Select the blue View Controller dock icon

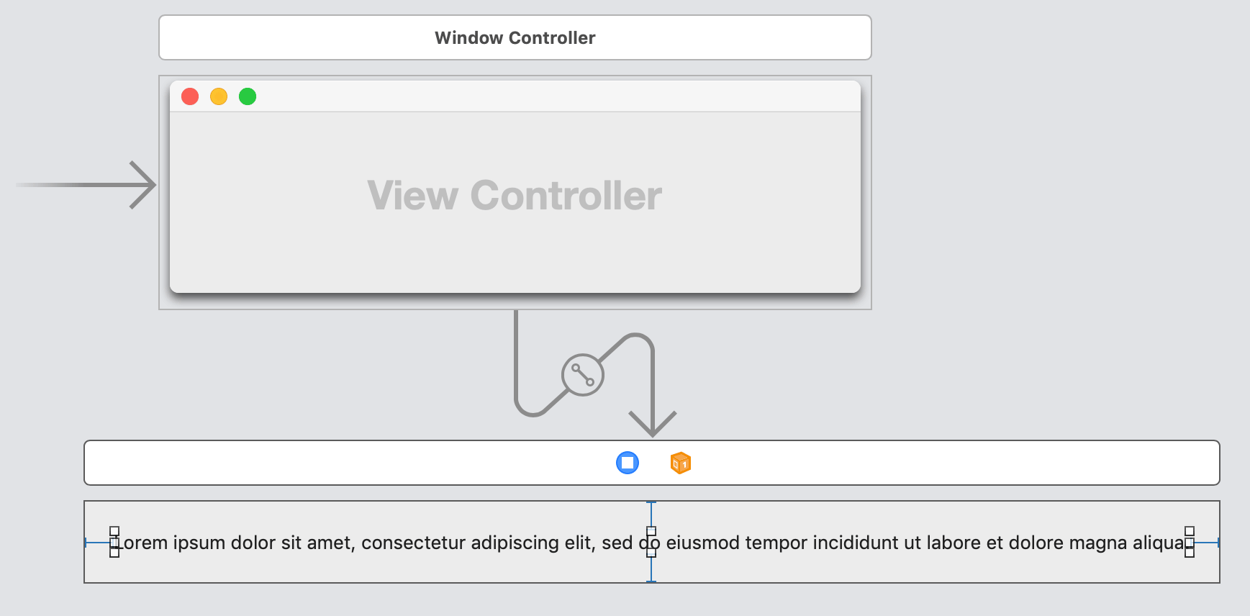tap(628, 463)
